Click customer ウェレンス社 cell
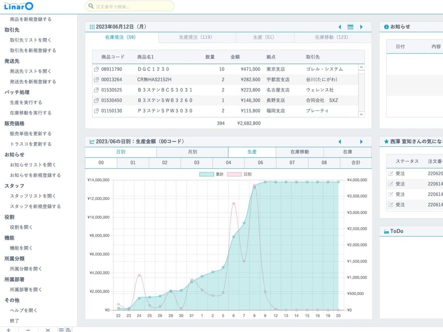This screenshot has height=332, width=443. [x=320, y=90]
